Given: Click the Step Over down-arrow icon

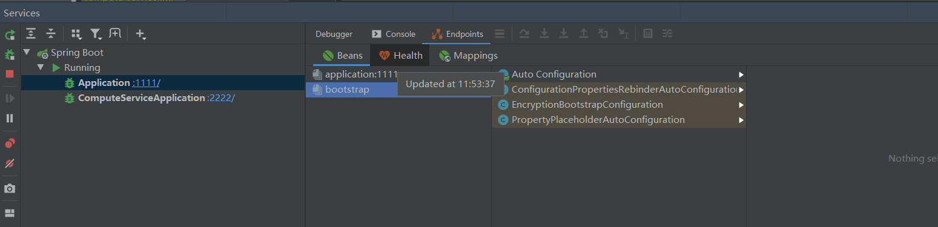Looking at the screenshot, I should click(x=544, y=34).
